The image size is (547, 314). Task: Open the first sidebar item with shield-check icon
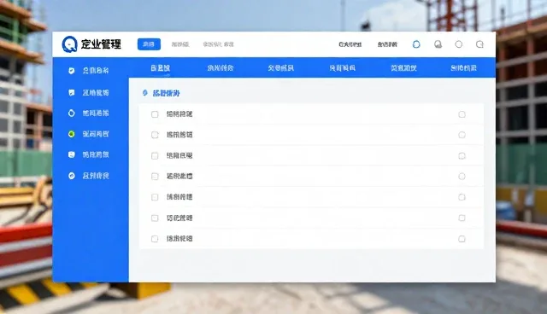pyautogui.click(x=89, y=71)
